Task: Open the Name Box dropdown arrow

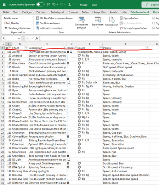Action: tap(19, 39)
